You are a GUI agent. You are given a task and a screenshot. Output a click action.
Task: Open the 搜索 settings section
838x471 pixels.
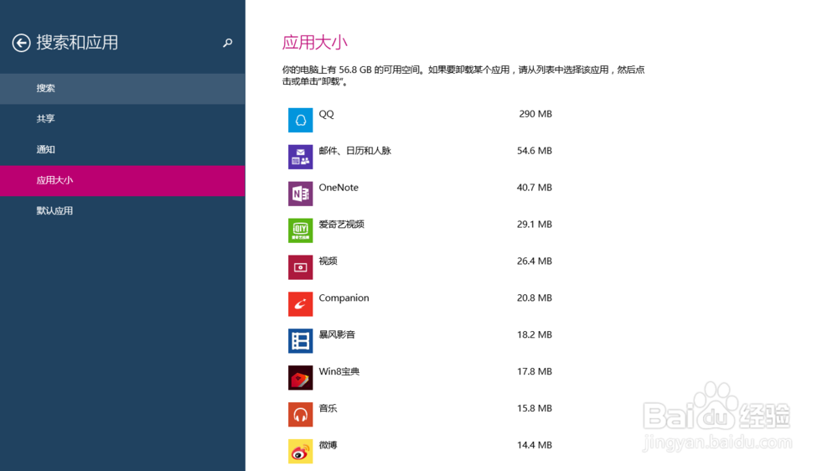[122, 89]
